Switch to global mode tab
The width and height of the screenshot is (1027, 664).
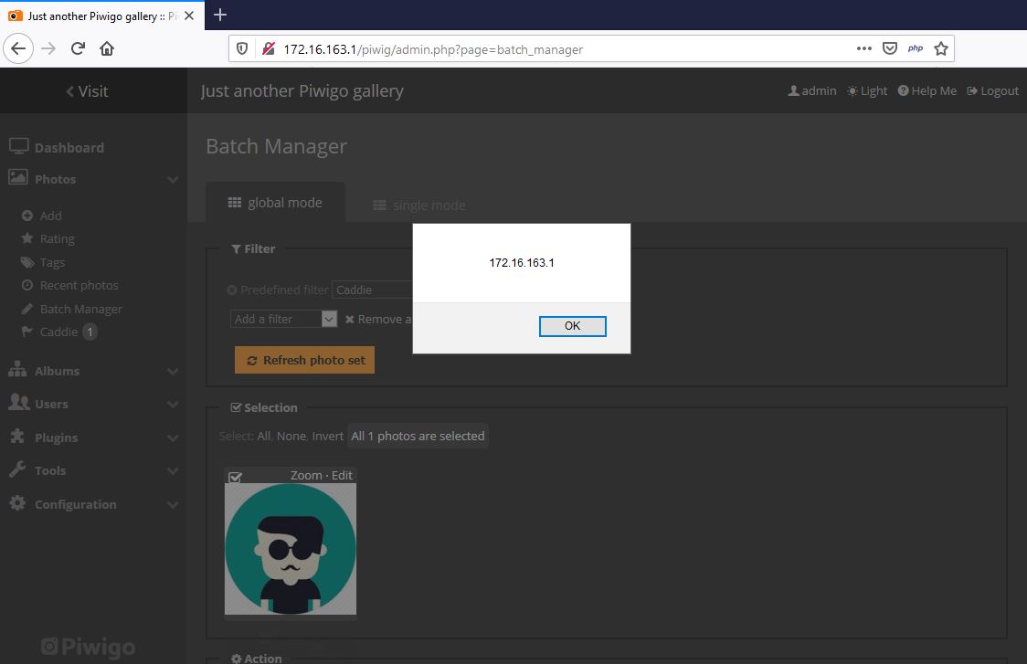275,203
